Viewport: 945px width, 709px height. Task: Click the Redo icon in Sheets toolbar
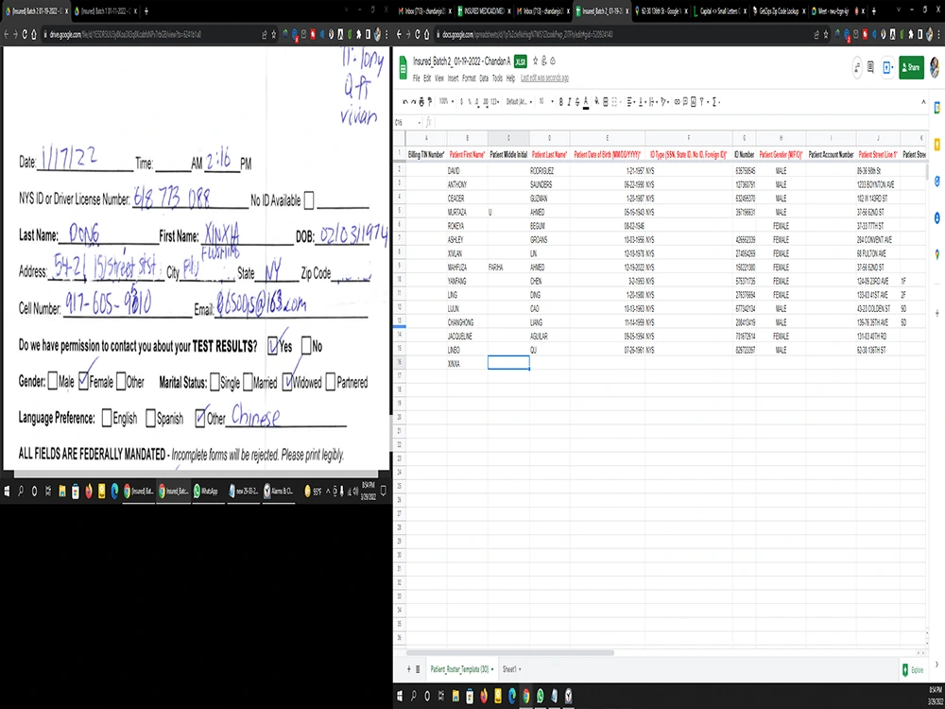click(414, 102)
